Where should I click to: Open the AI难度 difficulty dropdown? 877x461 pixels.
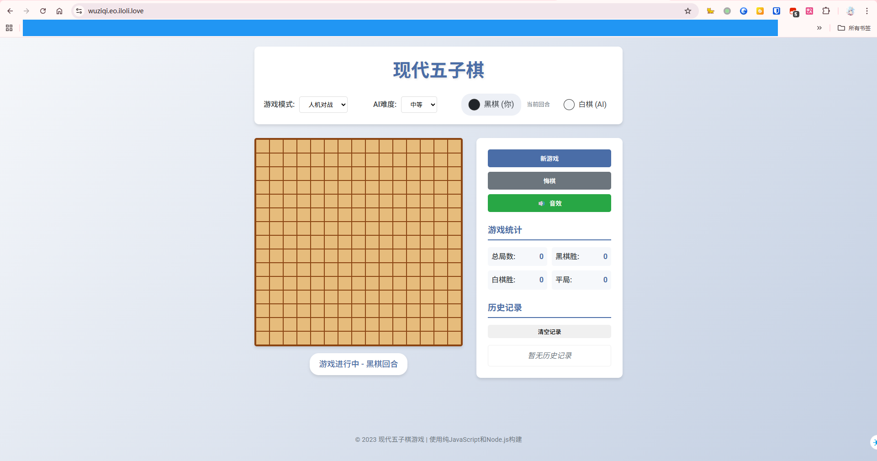419,105
